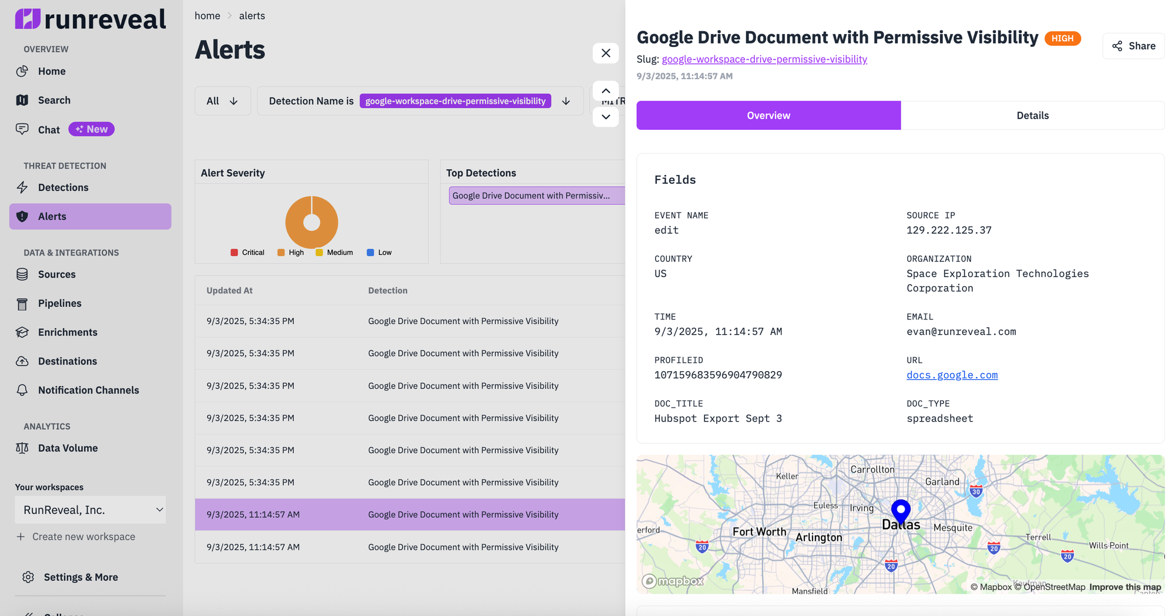
Task: Click the OpenStreetMap attribution link
Action: point(1050,587)
